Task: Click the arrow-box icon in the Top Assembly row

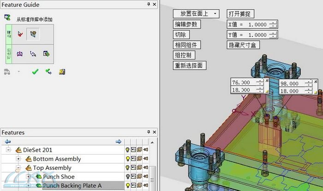Action: (x=133, y=167)
